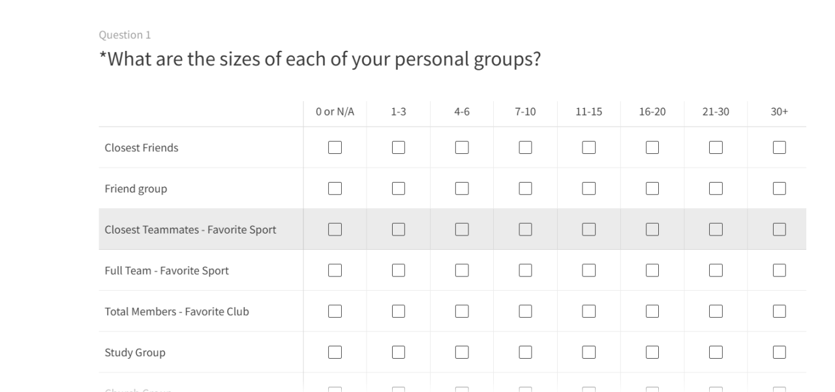The height and width of the screenshot is (392, 835).
Task: Tick 11-15 for Study Group
Action: pos(588,352)
